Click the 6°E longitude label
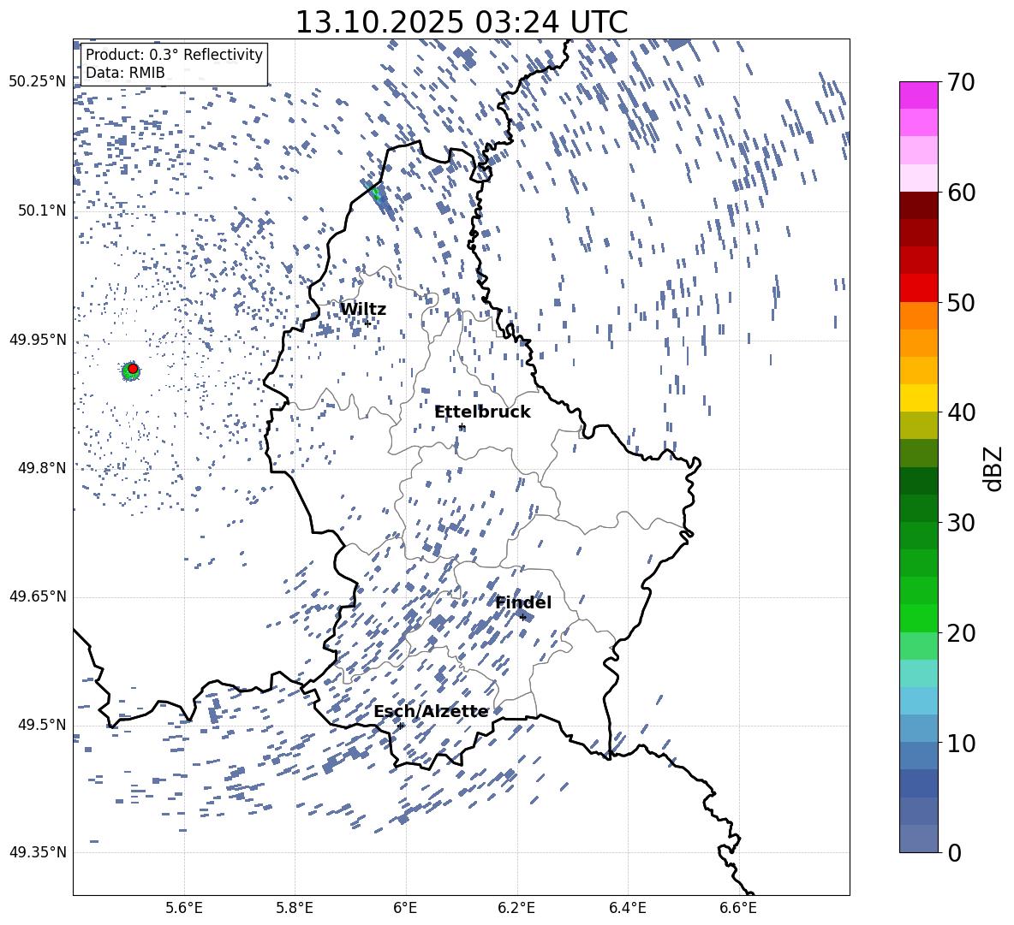This screenshot has height=925, width=1014. pyautogui.click(x=405, y=908)
